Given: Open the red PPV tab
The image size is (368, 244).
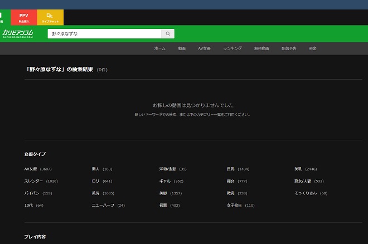Looking at the screenshot, I should [x=24, y=17].
